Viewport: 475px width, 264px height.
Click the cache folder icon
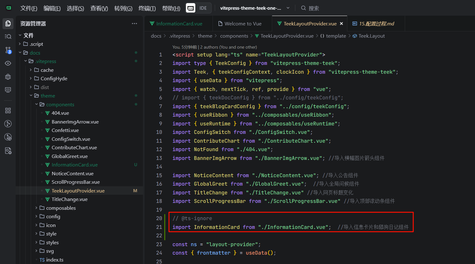[x=37, y=70]
